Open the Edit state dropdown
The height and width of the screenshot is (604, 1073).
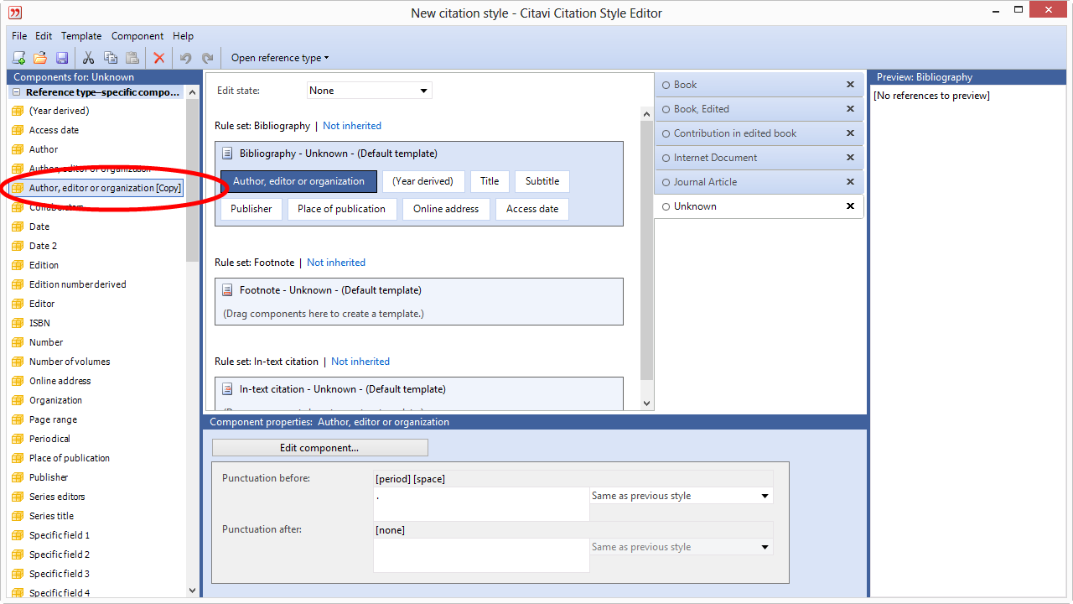pyautogui.click(x=369, y=91)
